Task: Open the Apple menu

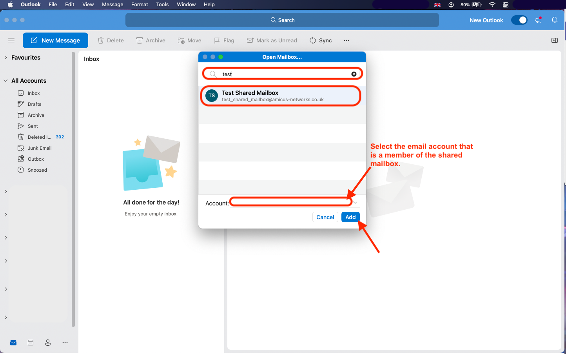Action: click(x=10, y=5)
